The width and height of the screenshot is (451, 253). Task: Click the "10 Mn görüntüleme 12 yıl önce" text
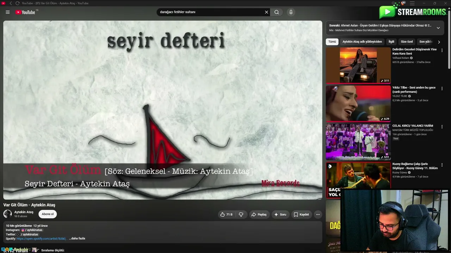(27, 226)
